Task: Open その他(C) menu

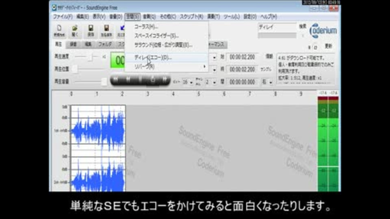Action: click(x=168, y=17)
